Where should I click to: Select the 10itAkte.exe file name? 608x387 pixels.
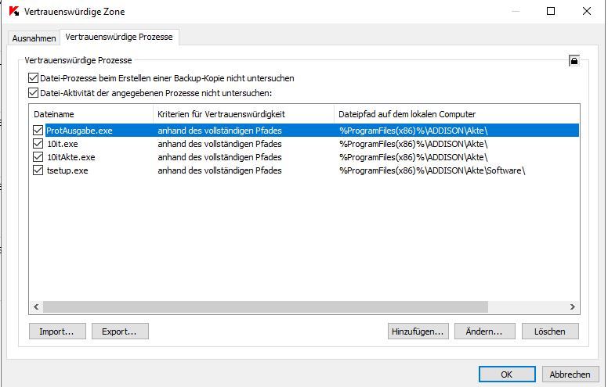pyautogui.click(x=71, y=157)
